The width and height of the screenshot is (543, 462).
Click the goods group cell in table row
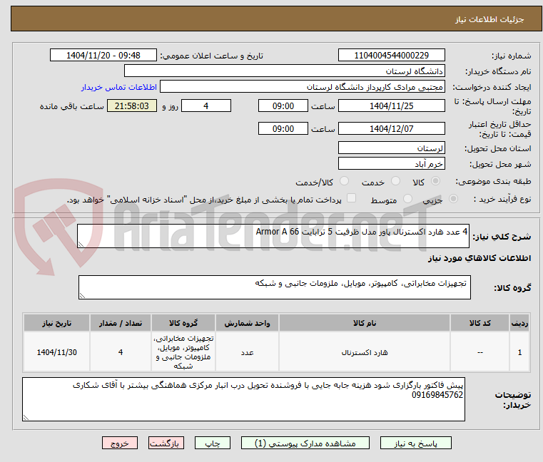[183, 352]
